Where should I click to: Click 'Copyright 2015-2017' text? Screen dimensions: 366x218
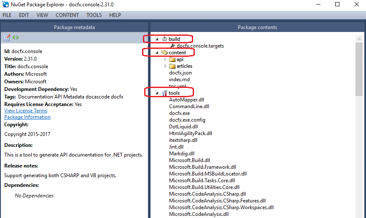click(27, 134)
